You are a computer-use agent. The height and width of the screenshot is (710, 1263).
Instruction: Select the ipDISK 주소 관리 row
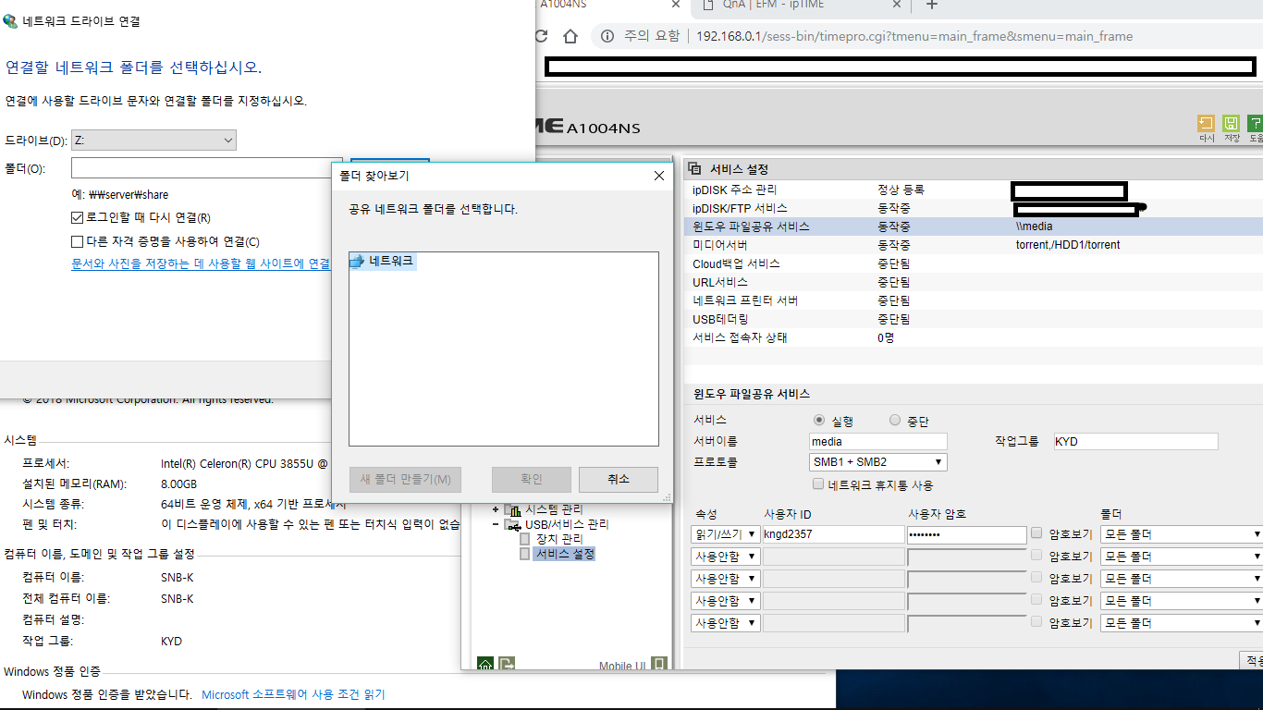tap(974, 190)
